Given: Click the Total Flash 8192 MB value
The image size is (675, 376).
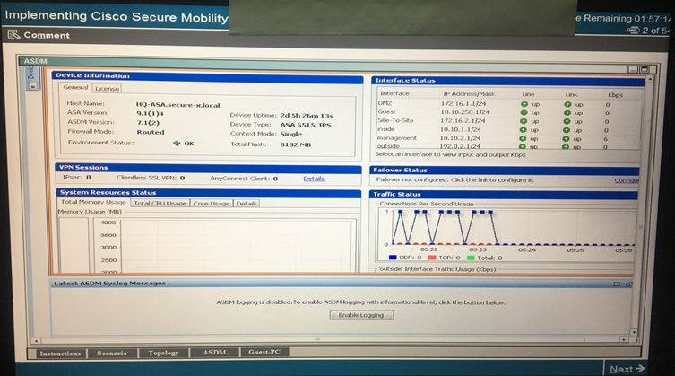Looking at the screenshot, I should [295, 144].
